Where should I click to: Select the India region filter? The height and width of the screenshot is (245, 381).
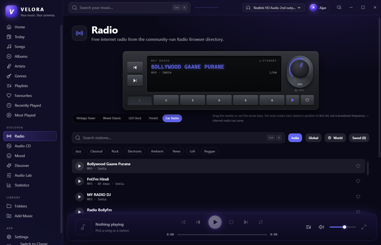pos(295,138)
